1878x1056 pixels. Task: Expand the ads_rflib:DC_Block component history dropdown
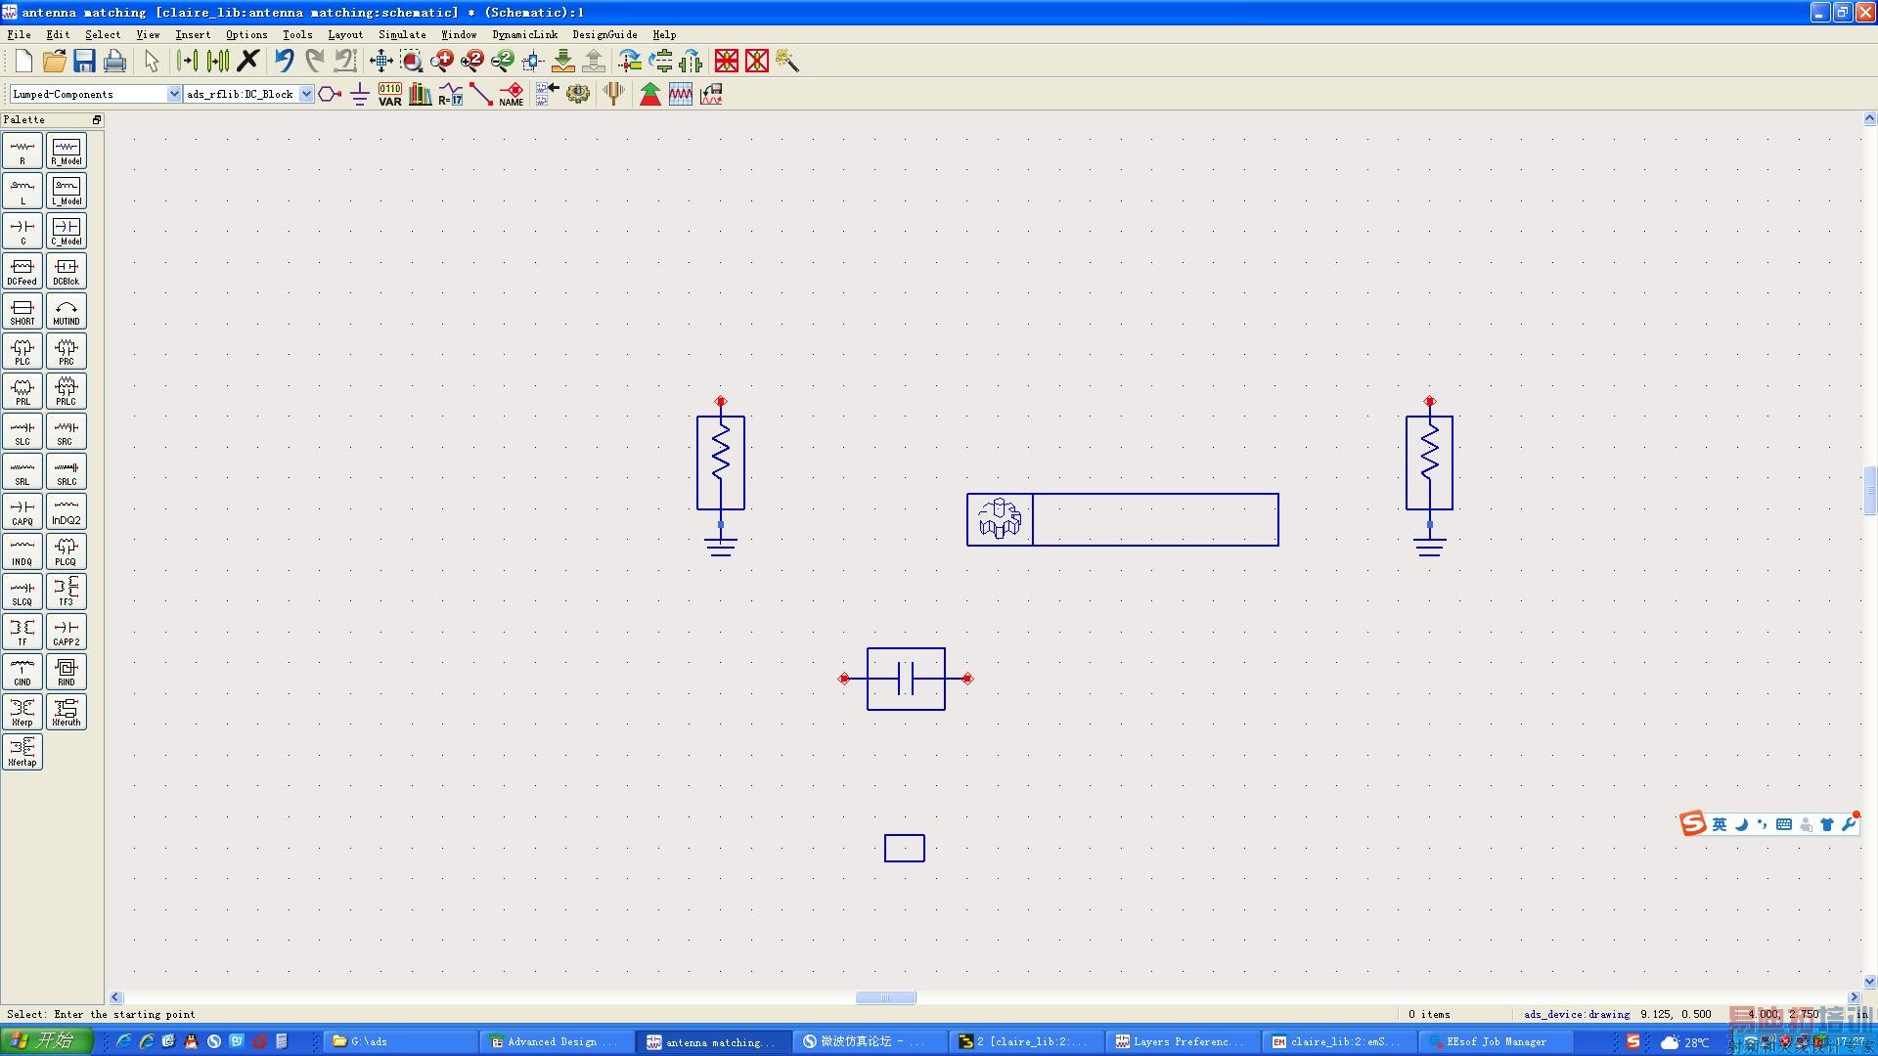pyautogui.click(x=306, y=94)
